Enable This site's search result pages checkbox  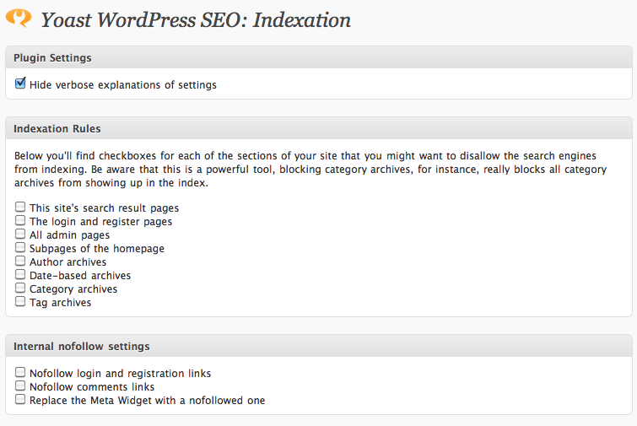tap(20, 208)
